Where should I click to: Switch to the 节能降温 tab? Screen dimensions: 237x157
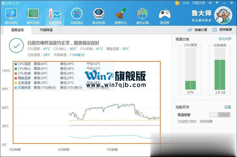(46, 30)
